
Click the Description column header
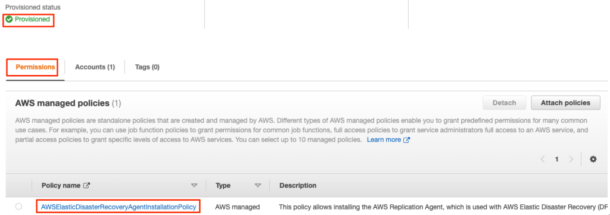(x=298, y=185)
